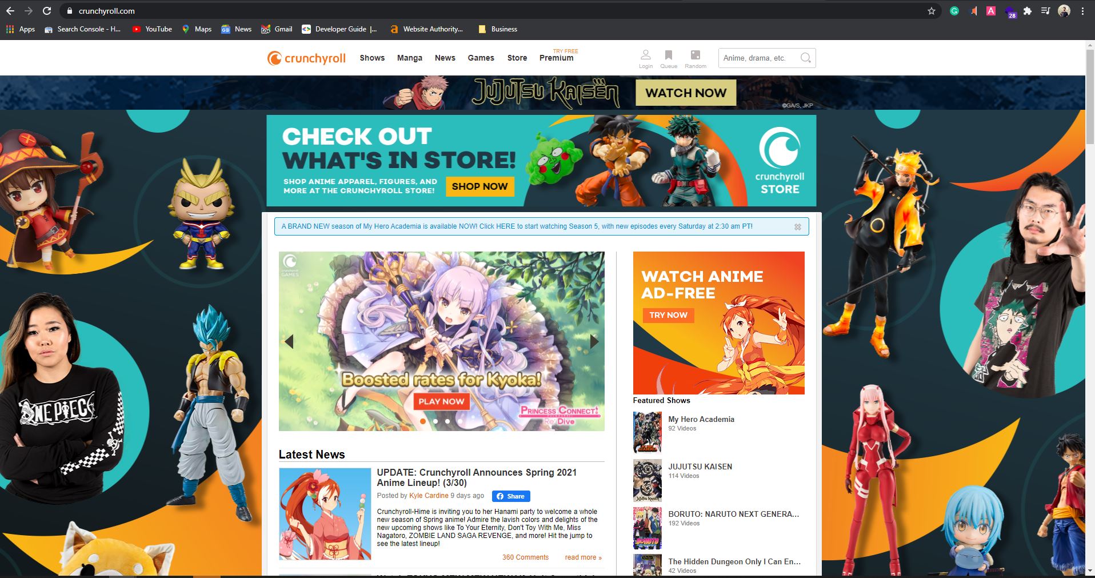Open the YouTube bookmark

tap(152, 29)
